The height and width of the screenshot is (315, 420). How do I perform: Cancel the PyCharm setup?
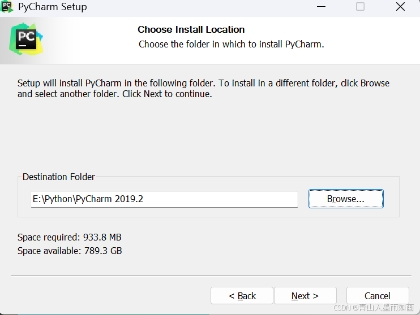[x=378, y=296]
